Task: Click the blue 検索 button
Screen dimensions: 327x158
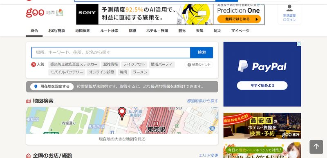Action: tap(202, 53)
